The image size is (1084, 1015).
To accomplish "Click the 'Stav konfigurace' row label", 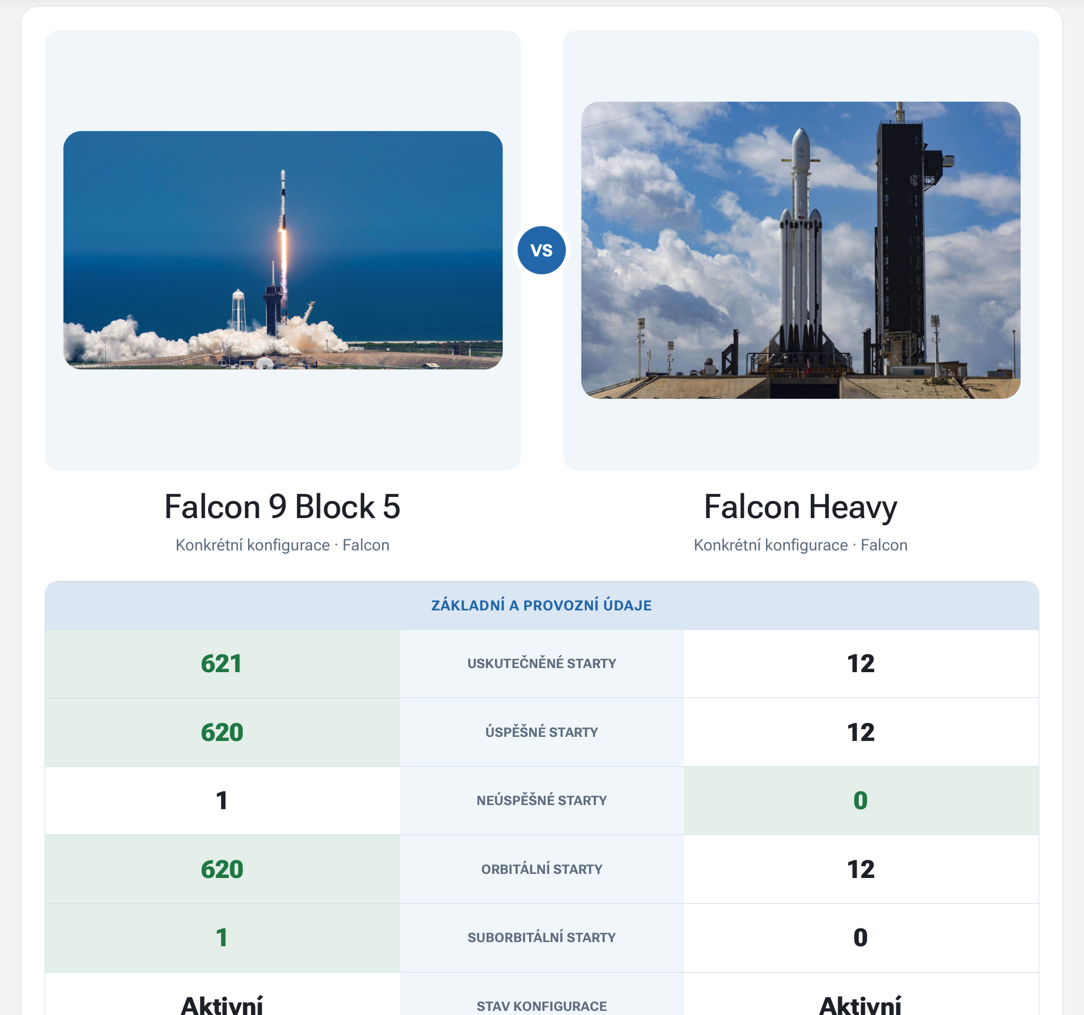I will point(541,1006).
